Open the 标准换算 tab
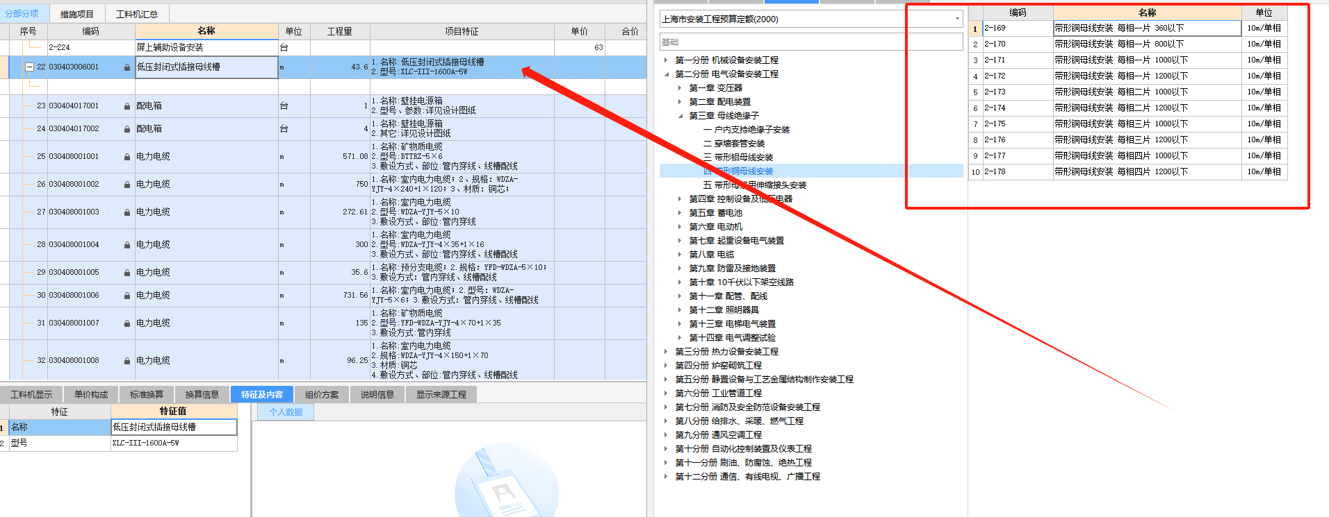Viewport: 1329px width, 517px height. [147, 394]
